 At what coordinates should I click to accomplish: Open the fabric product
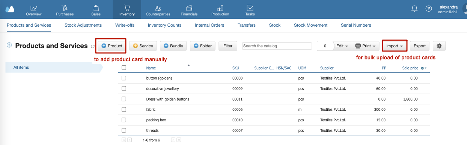coord(151,110)
